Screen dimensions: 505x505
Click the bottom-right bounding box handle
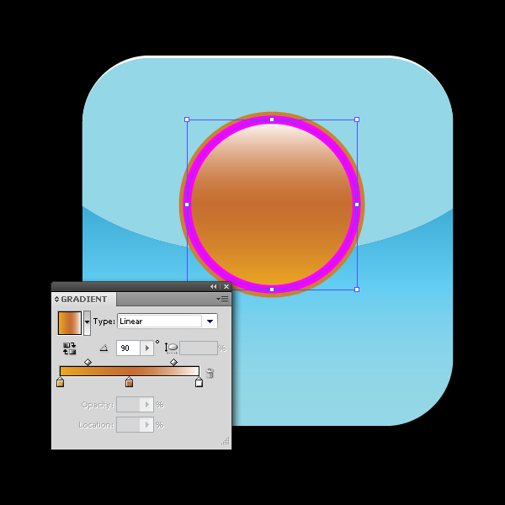pyautogui.click(x=357, y=290)
